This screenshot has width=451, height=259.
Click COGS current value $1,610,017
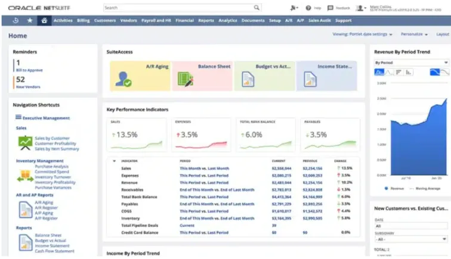click(282, 211)
